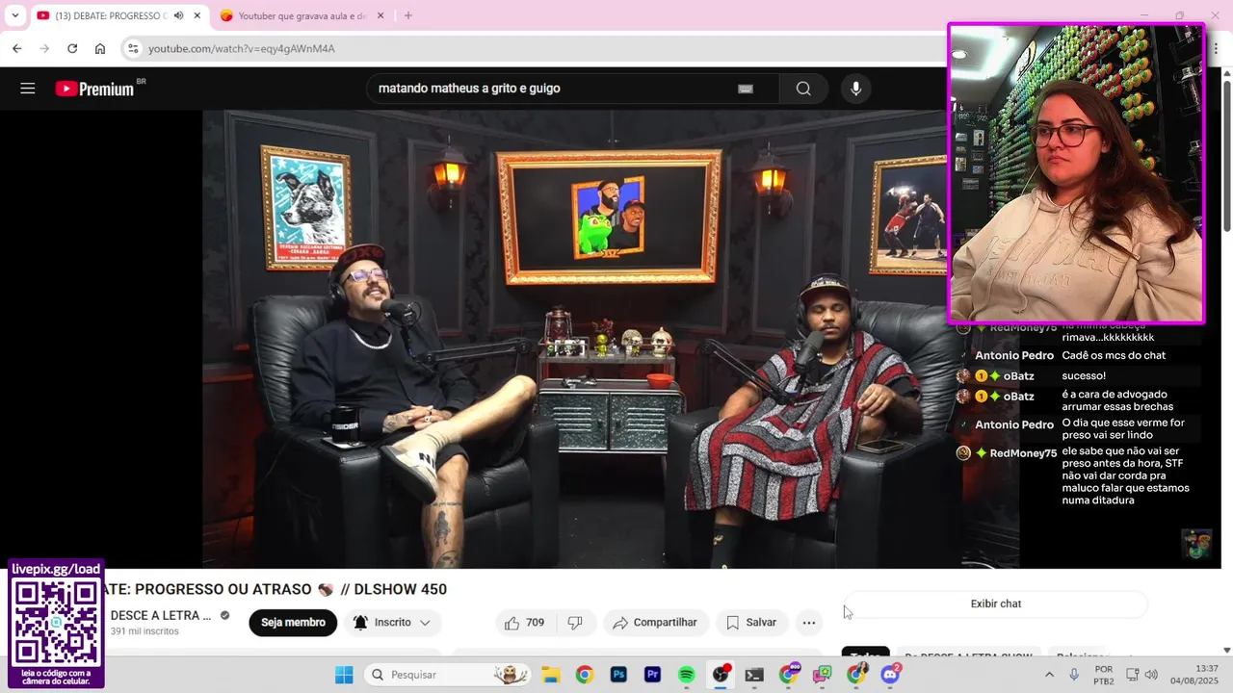
Task: Switch the POR PTB2 keyboard layout
Action: click(x=1104, y=675)
